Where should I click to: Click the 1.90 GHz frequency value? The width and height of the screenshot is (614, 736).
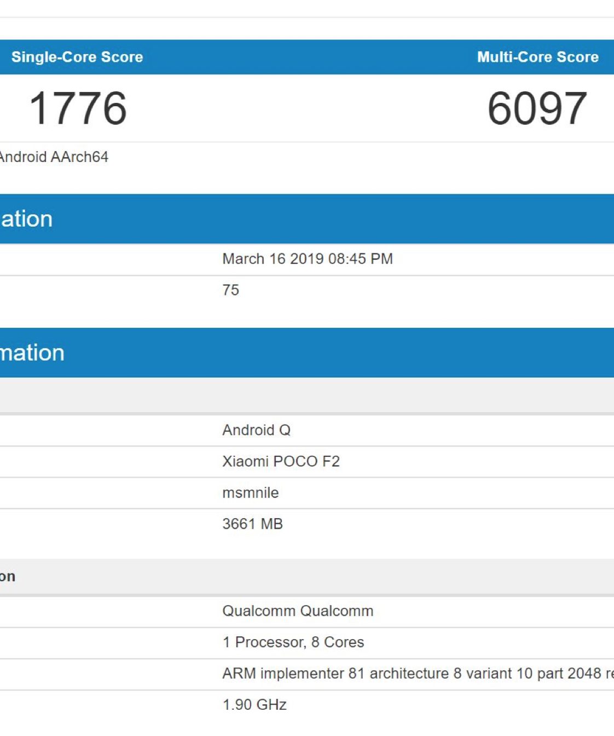254,705
